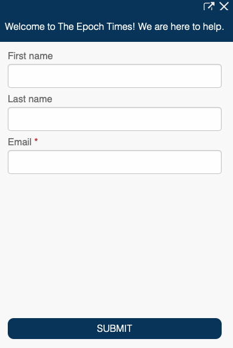Click the Email label text
The width and height of the screenshot is (233, 348).
click(x=20, y=142)
